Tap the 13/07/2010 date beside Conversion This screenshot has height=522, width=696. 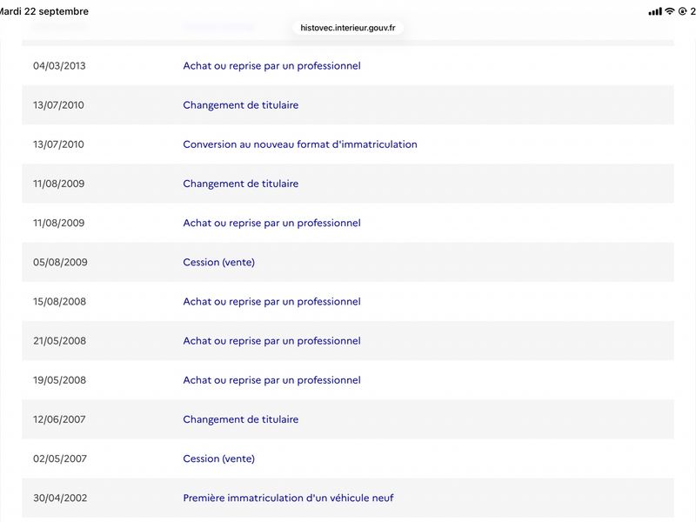[x=58, y=144]
